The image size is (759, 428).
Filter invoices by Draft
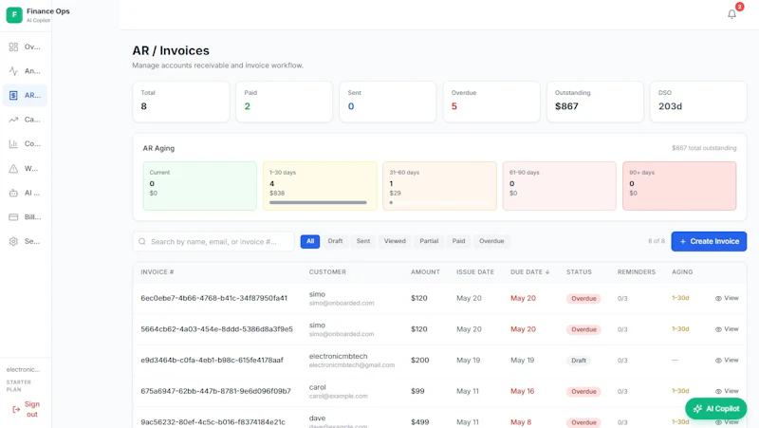pyautogui.click(x=335, y=241)
